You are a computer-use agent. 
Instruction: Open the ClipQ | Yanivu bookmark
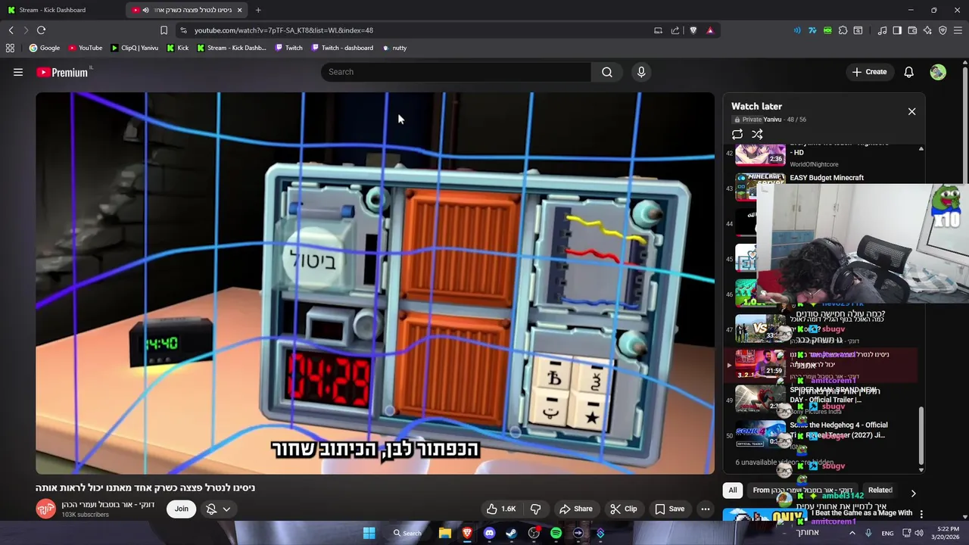point(135,48)
